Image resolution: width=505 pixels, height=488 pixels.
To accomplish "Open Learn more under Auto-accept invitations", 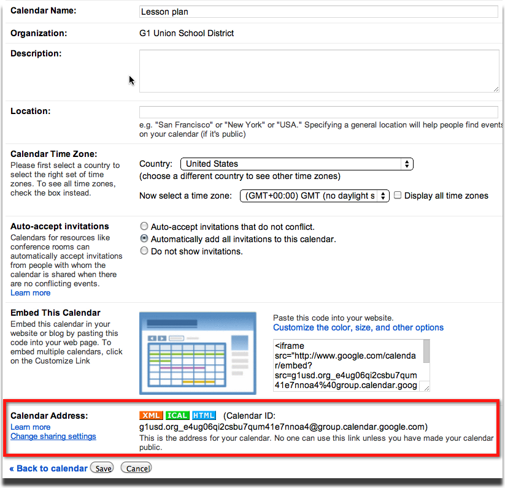I will click(x=30, y=292).
